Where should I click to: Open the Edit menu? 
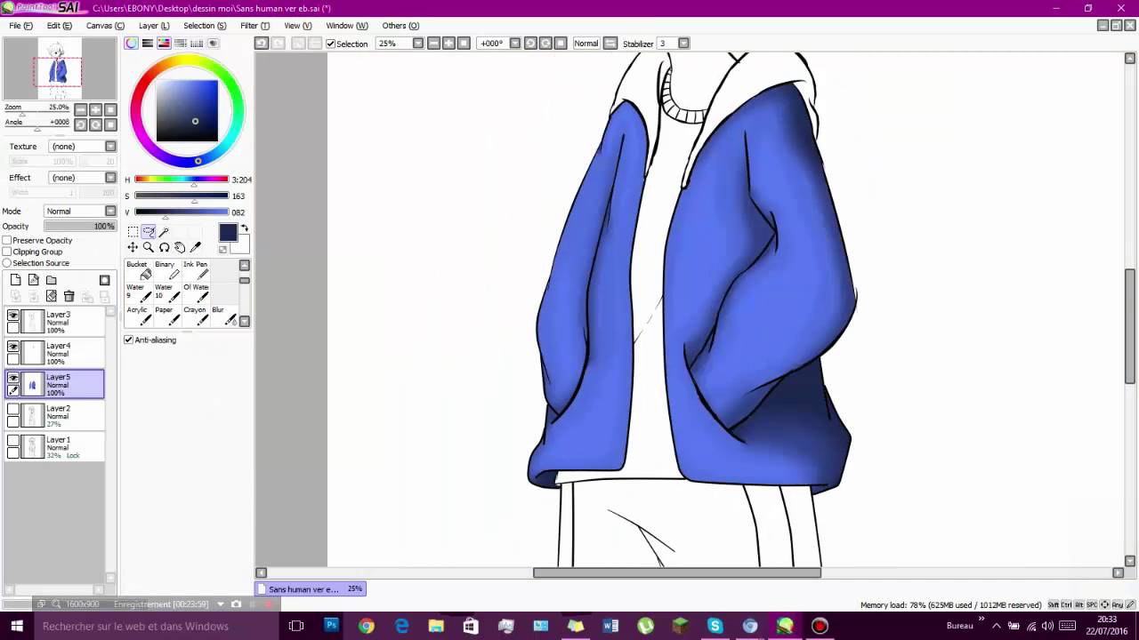[60, 26]
